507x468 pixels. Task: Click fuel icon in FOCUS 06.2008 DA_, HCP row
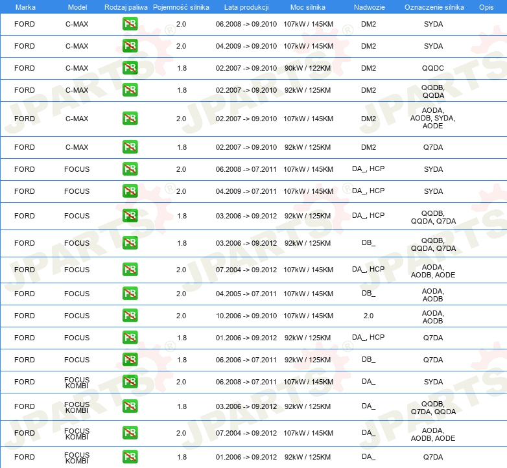click(x=130, y=169)
